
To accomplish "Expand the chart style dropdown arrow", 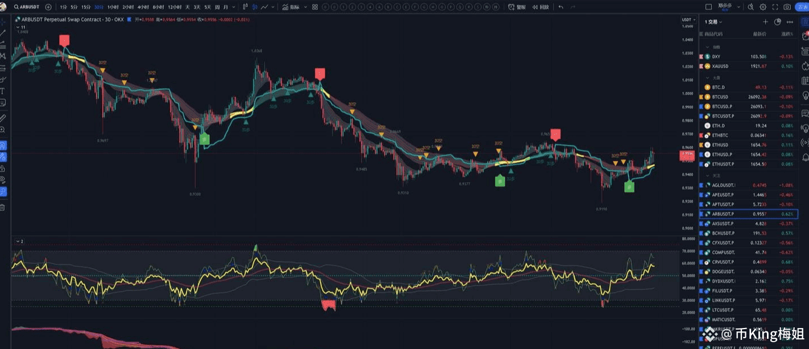I will 273,7.
